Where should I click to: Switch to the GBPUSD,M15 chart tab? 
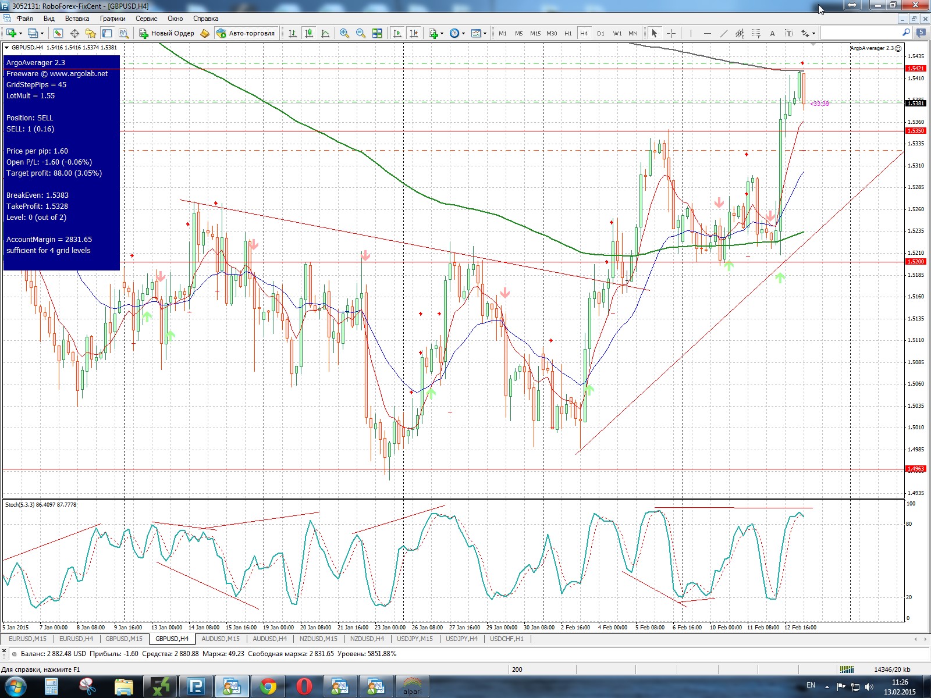124,639
